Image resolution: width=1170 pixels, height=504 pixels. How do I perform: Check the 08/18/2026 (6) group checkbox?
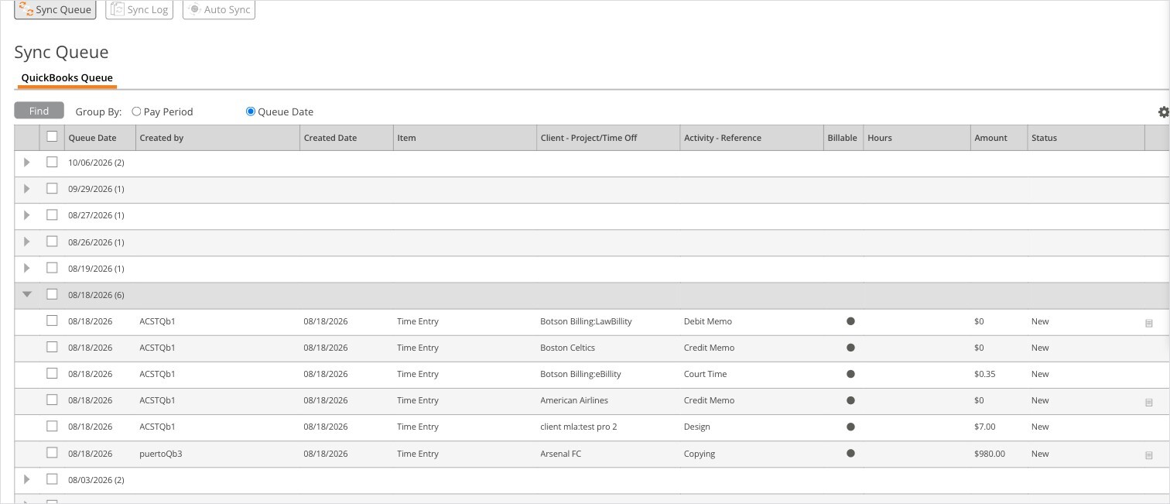[52, 293]
